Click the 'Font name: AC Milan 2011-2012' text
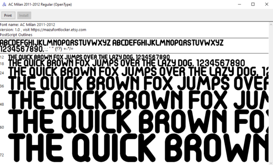The image size is (273, 165). tap(27, 24)
